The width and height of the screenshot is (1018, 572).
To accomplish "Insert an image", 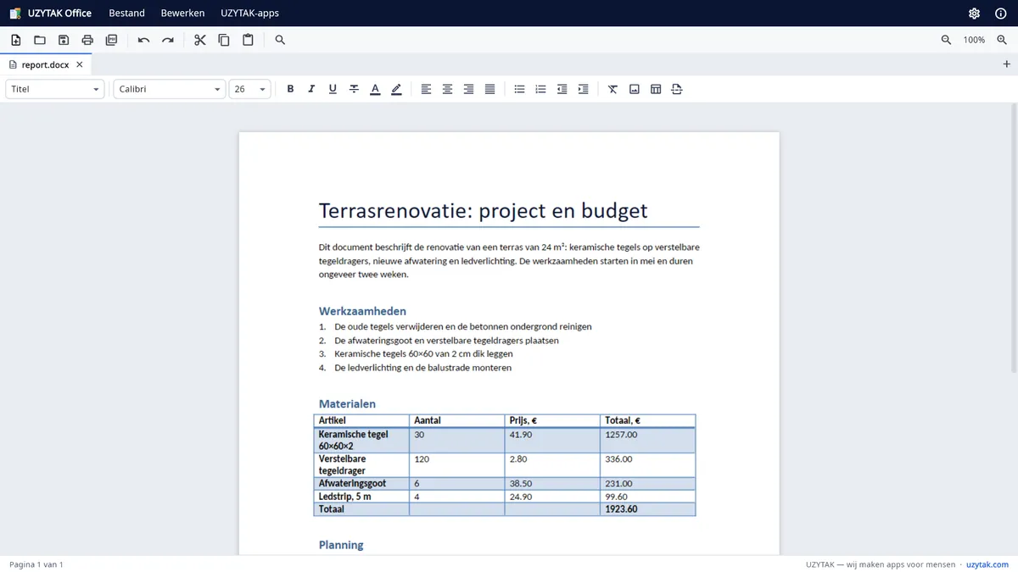I will pos(635,89).
